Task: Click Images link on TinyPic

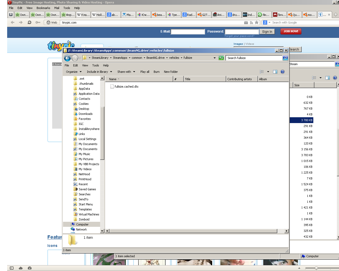Action: pyautogui.click(x=238, y=44)
